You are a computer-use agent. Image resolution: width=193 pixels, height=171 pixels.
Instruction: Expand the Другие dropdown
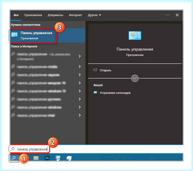(x=94, y=15)
